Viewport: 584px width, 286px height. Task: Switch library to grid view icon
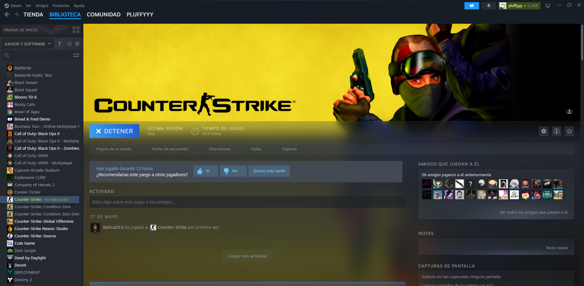76,30
